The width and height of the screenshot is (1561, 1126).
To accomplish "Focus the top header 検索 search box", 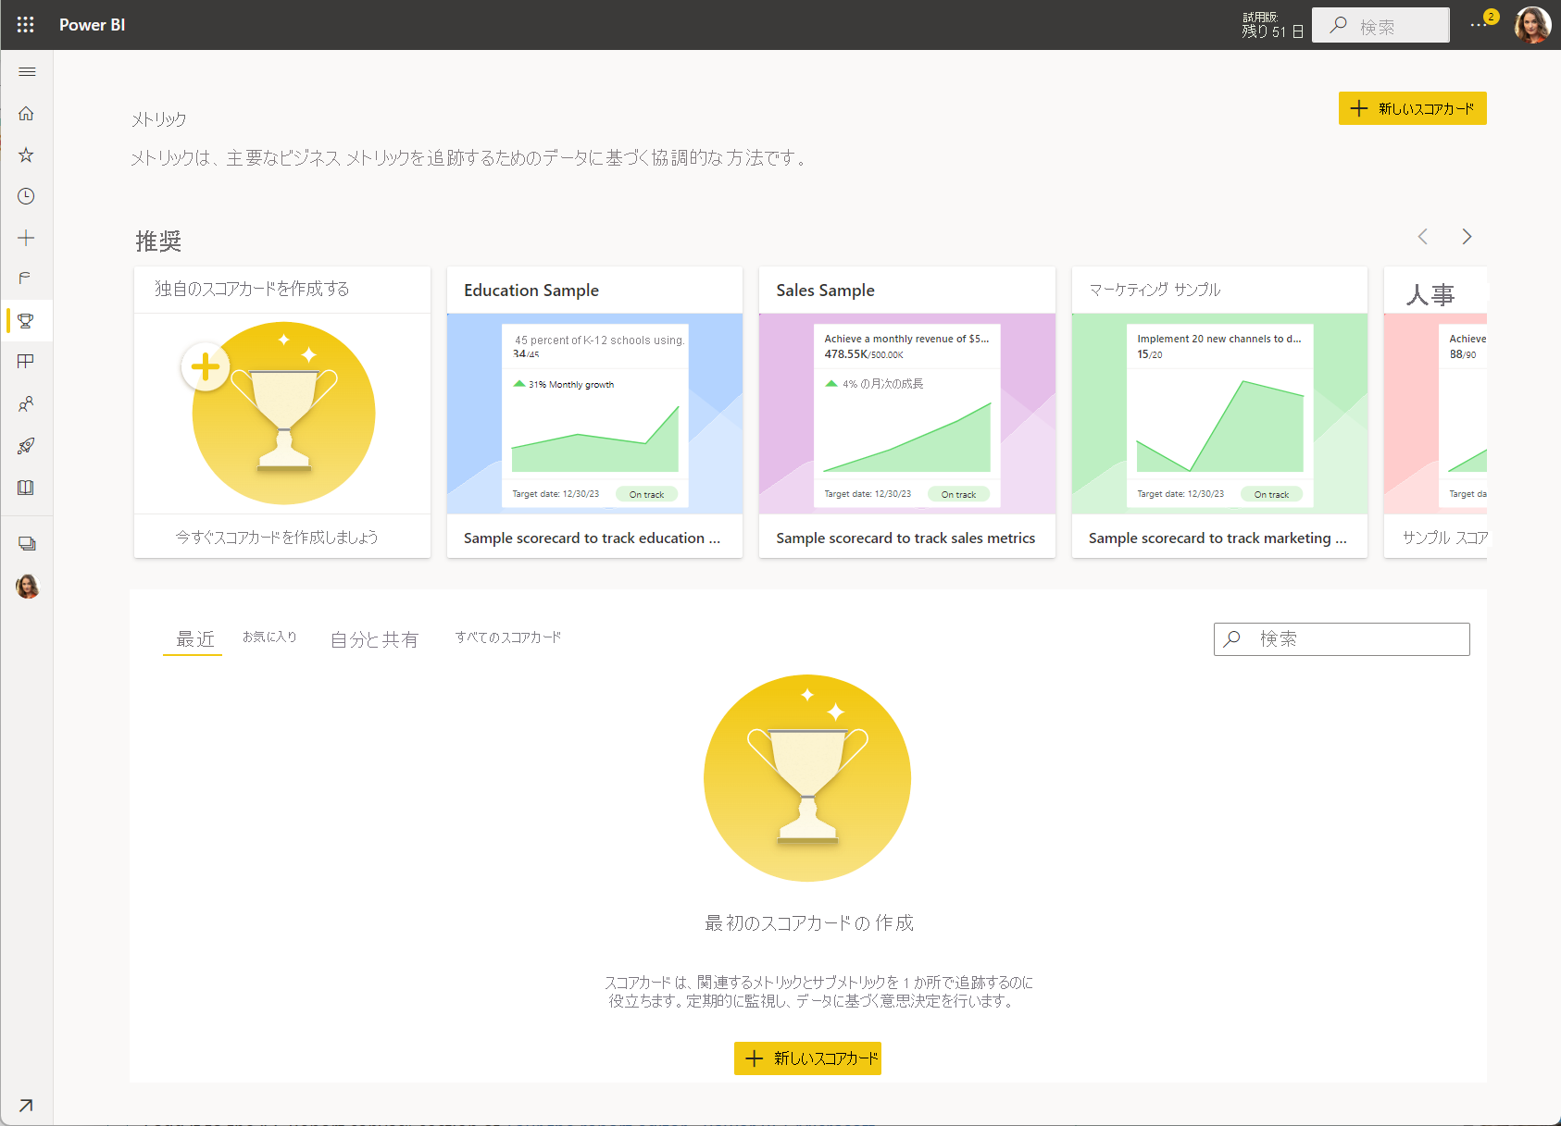I will 1380,25.
